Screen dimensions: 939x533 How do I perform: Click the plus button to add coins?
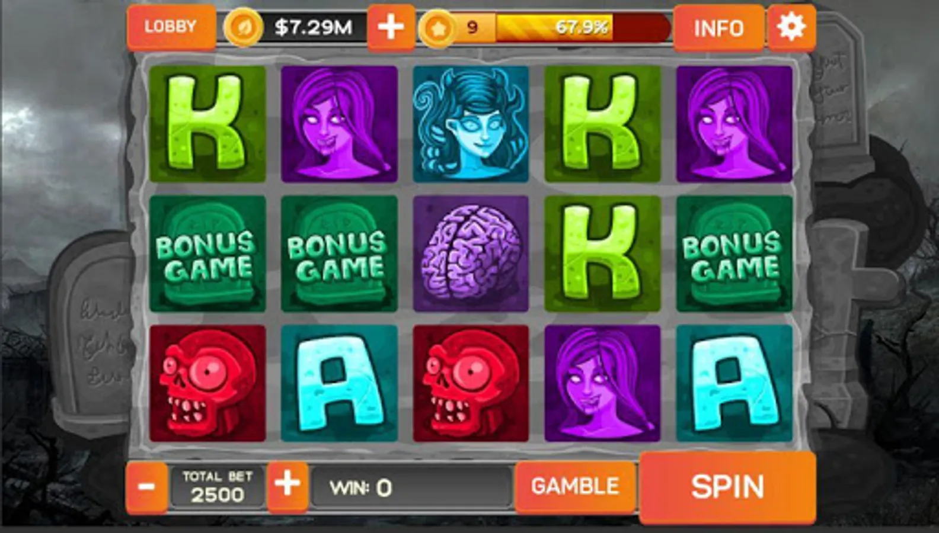click(391, 27)
